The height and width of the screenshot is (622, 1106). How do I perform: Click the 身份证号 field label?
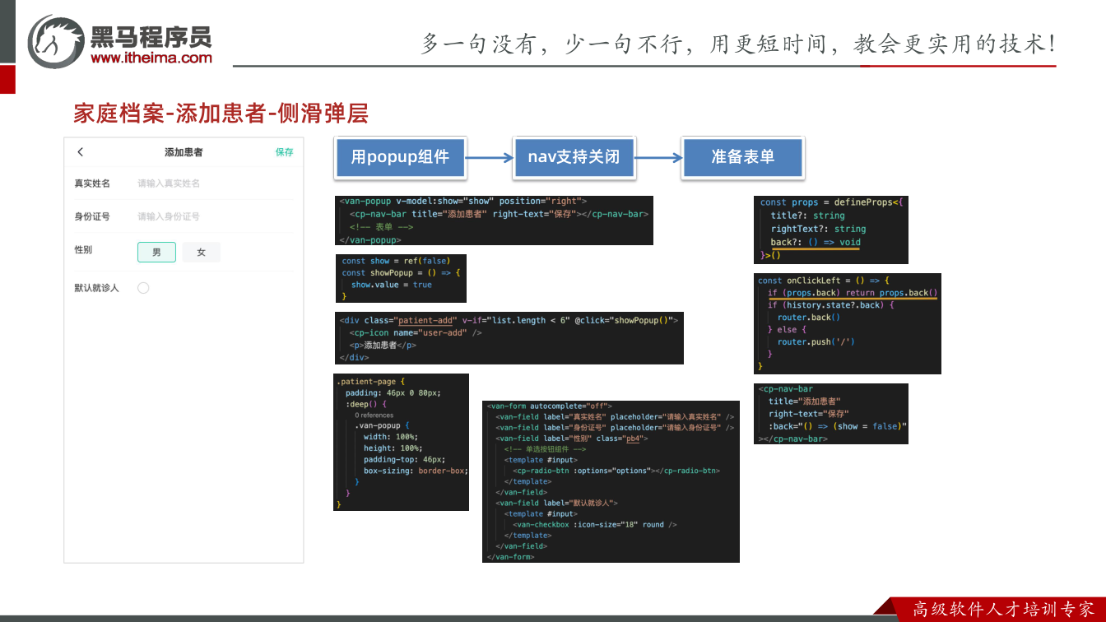92,216
